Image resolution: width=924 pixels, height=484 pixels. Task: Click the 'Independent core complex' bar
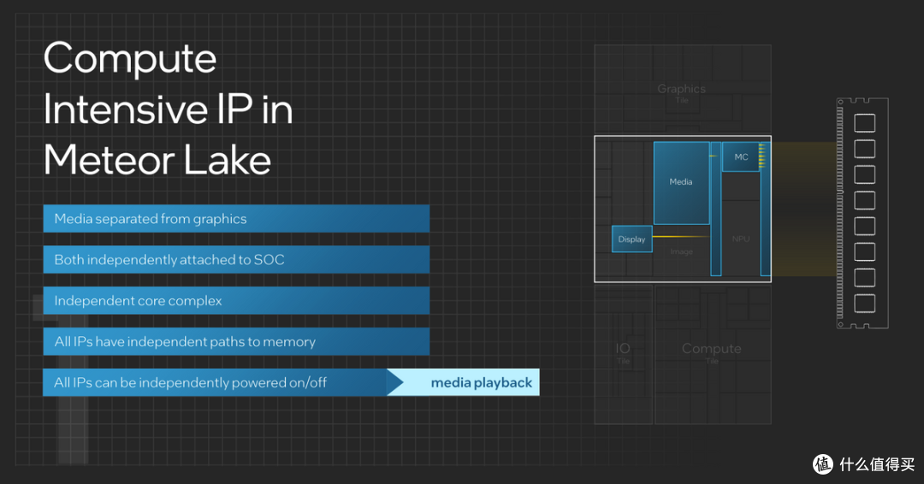point(236,300)
